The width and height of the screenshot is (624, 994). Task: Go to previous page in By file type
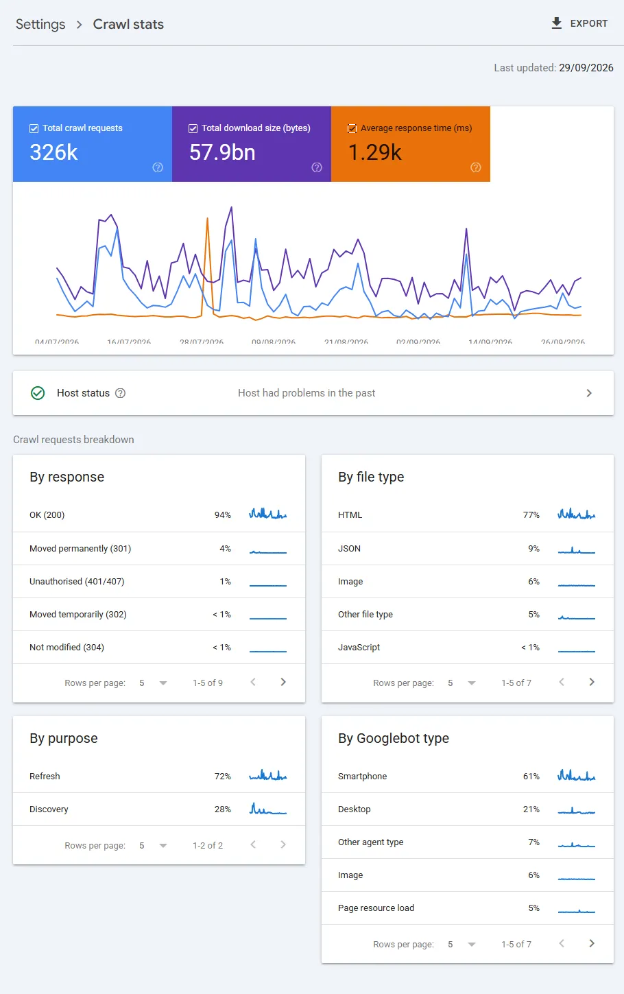coord(562,682)
